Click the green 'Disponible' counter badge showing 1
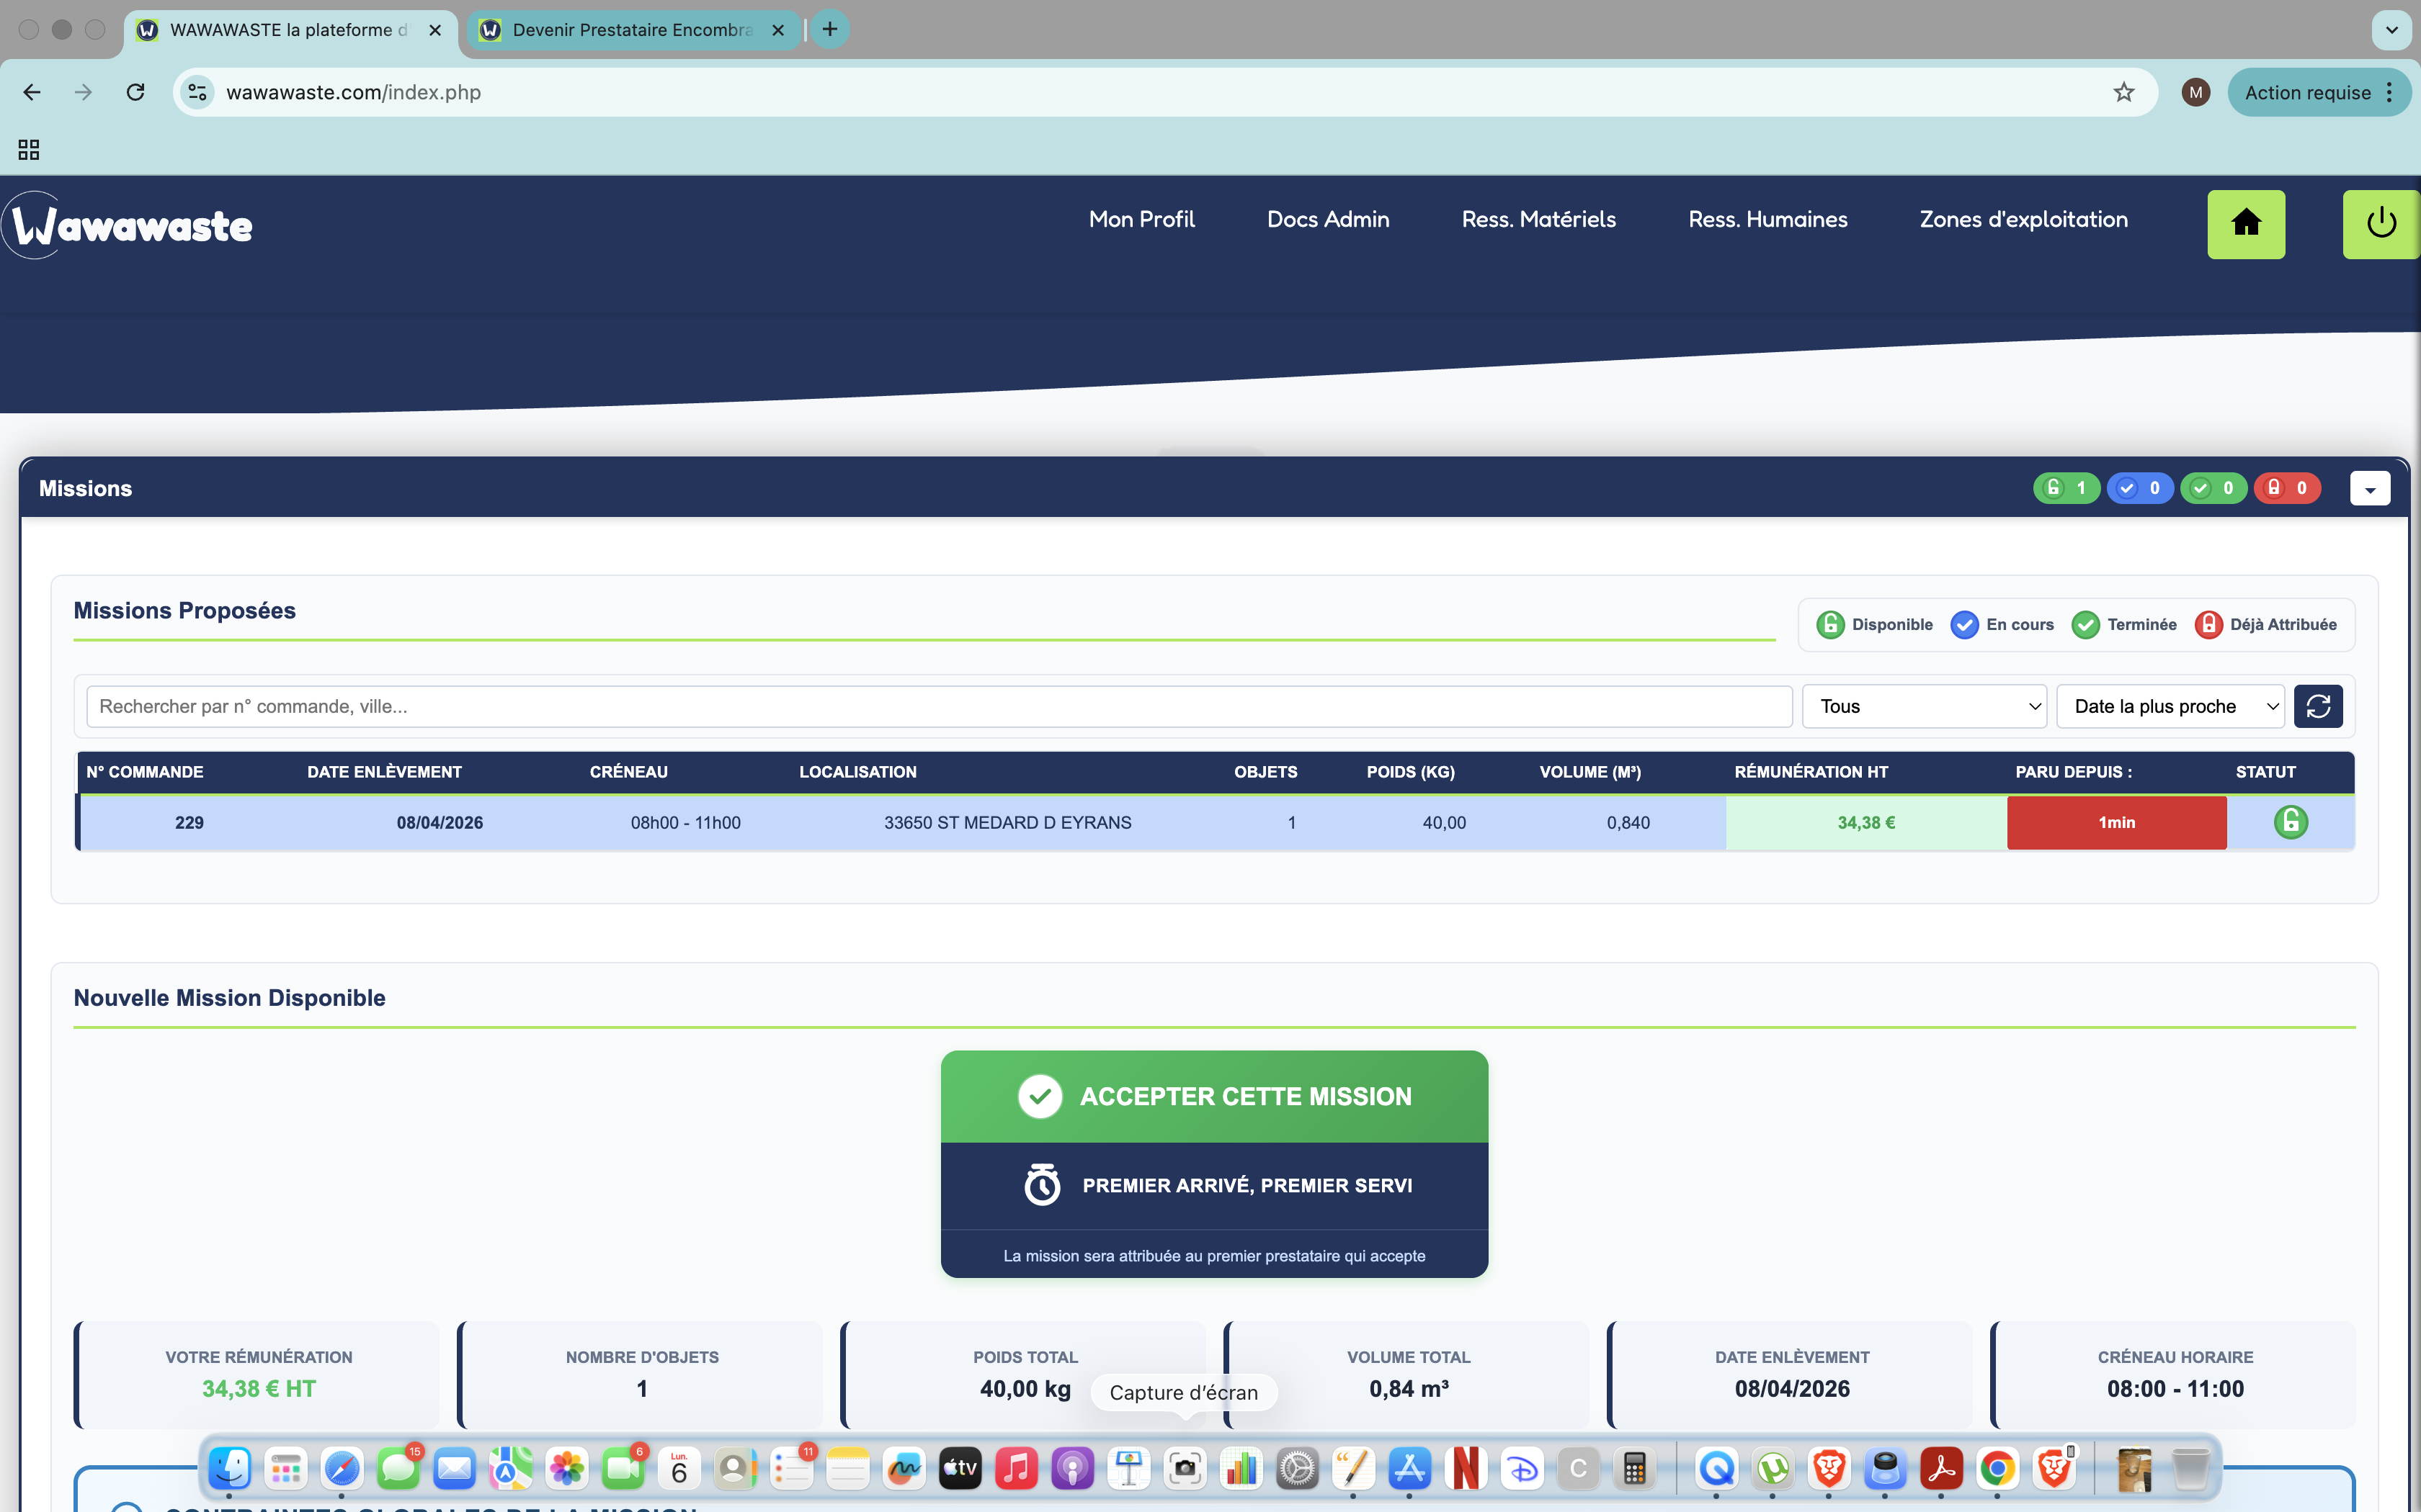2421x1512 pixels. click(2066, 488)
